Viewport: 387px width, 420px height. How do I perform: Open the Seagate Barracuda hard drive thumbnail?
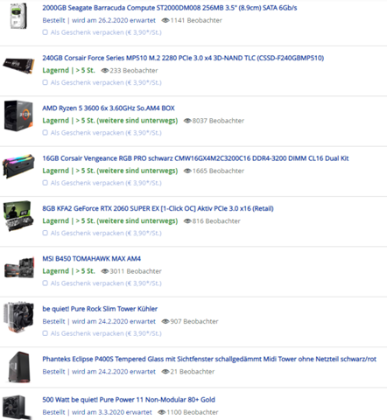click(x=18, y=16)
